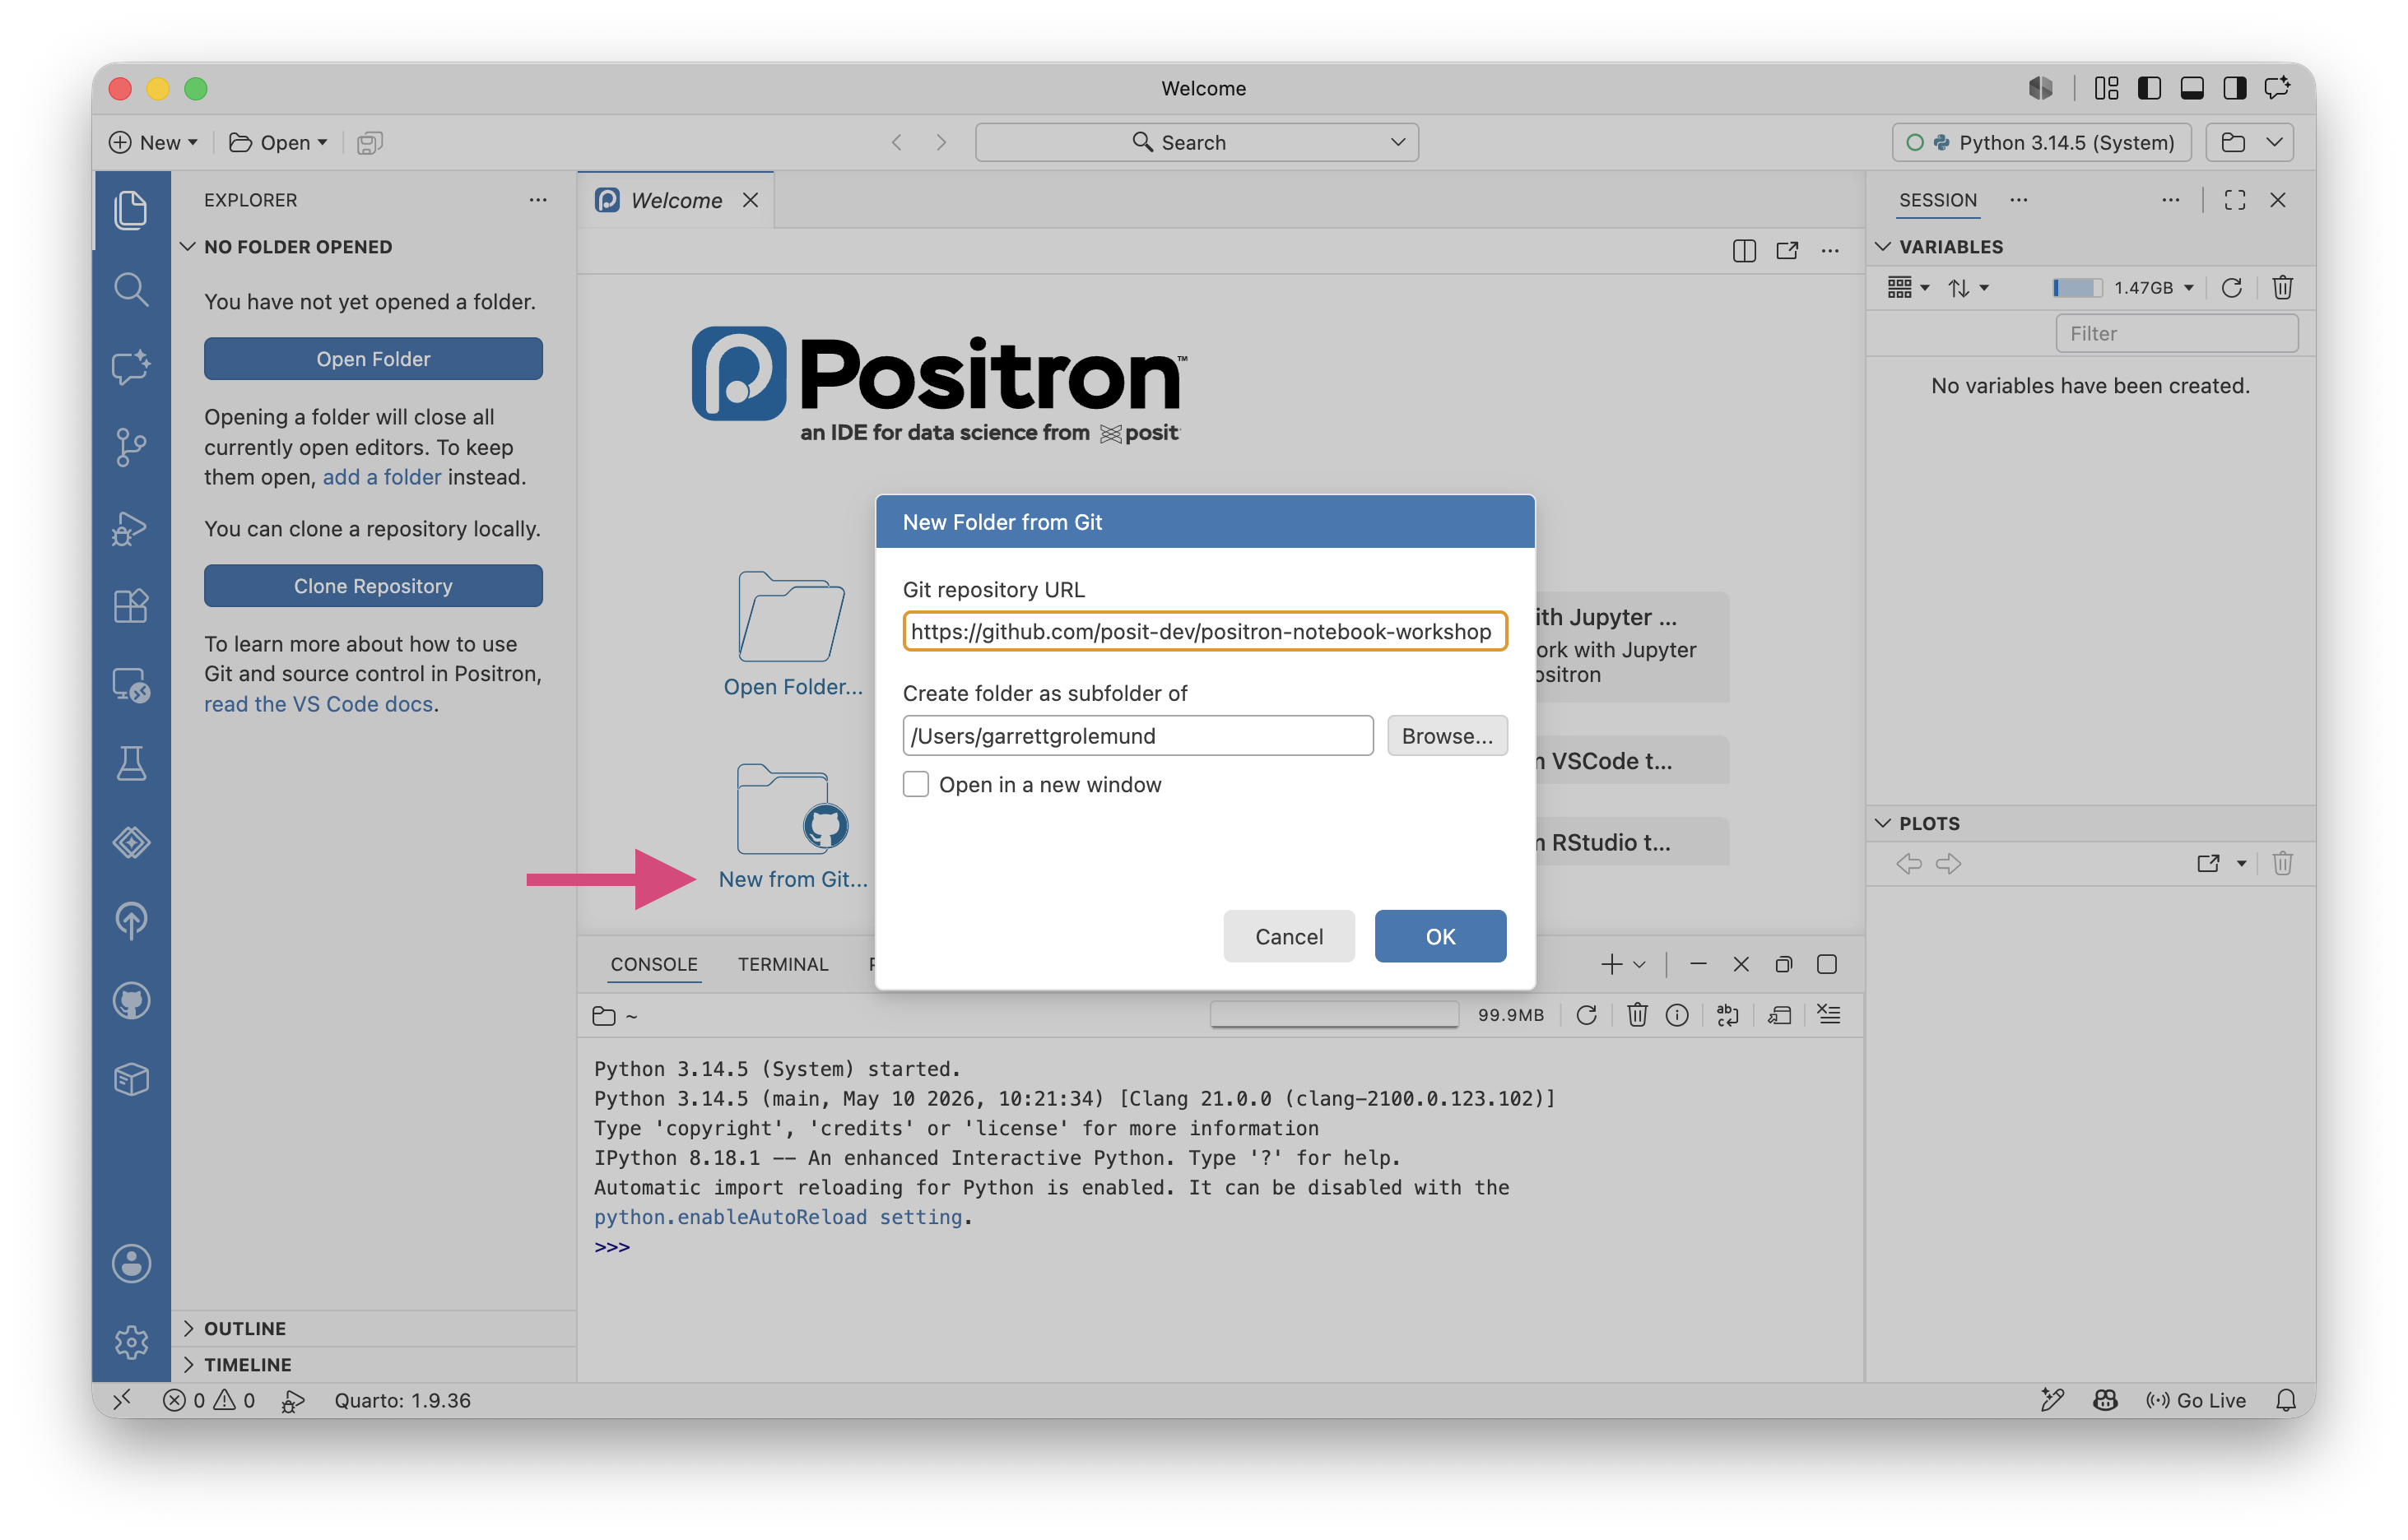Open the folder selector dropdown at top right
The image size is (2408, 1540).
[2251, 143]
